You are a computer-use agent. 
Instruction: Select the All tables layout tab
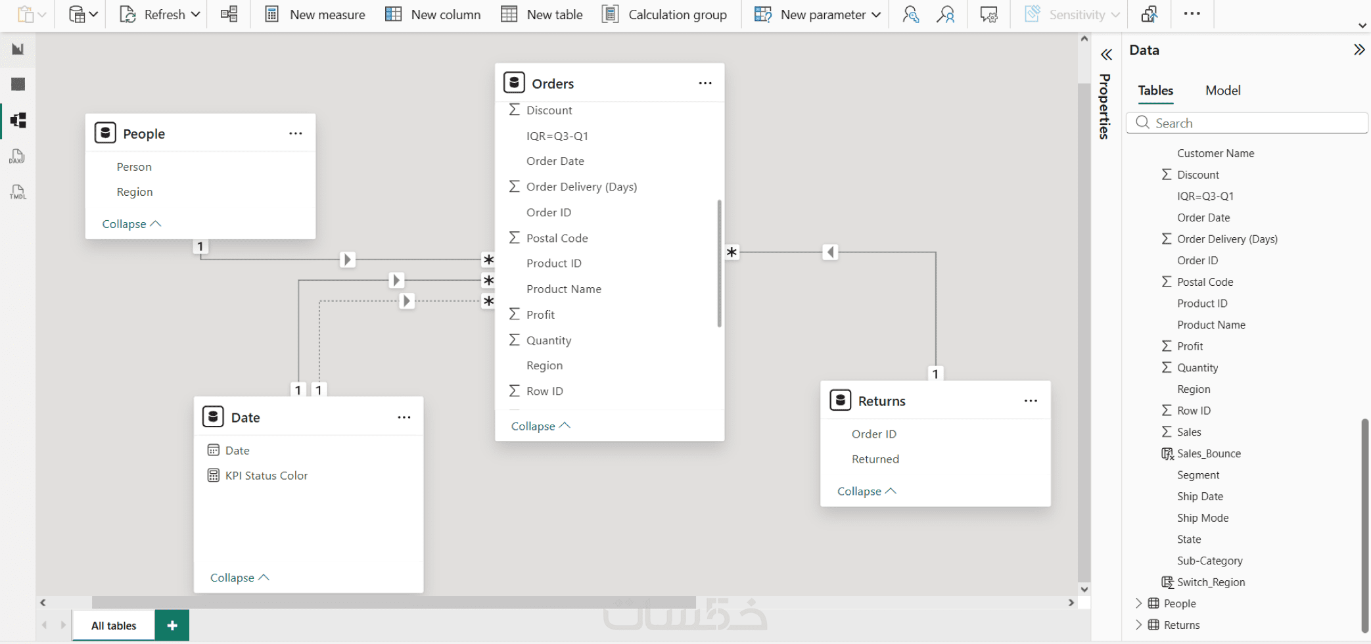click(114, 626)
